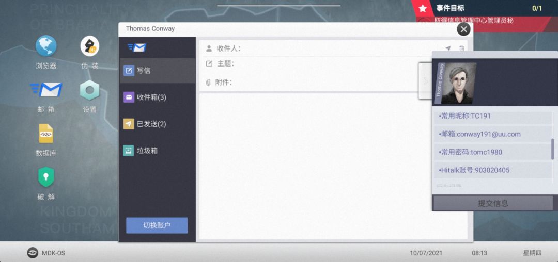The width and height of the screenshot is (558, 262).
Task: Open 已发送(2) sent folder
Action: [x=157, y=124]
